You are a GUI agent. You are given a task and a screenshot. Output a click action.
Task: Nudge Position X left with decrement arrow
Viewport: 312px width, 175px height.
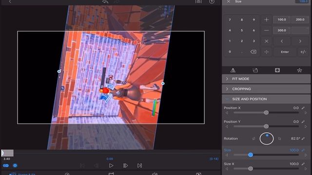tap(227, 113)
